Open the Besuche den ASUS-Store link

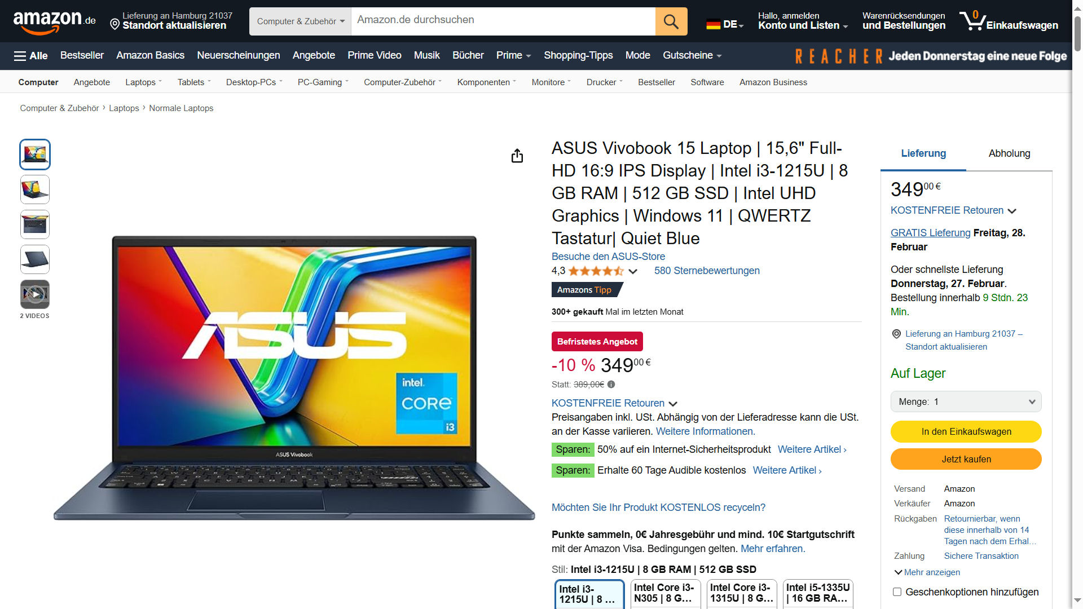click(x=608, y=257)
